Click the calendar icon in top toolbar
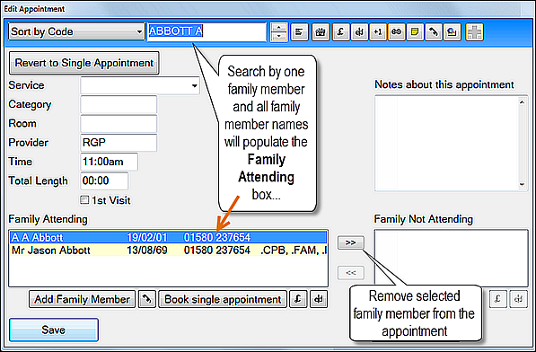536x352 pixels. click(321, 31)
